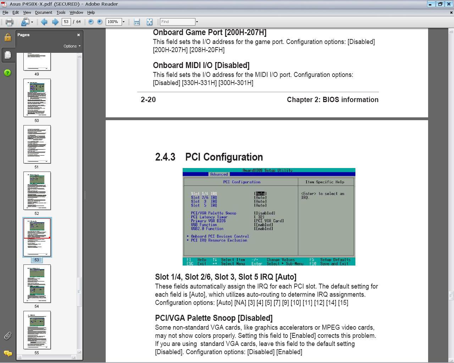Click the page number input field

point(66,22)
